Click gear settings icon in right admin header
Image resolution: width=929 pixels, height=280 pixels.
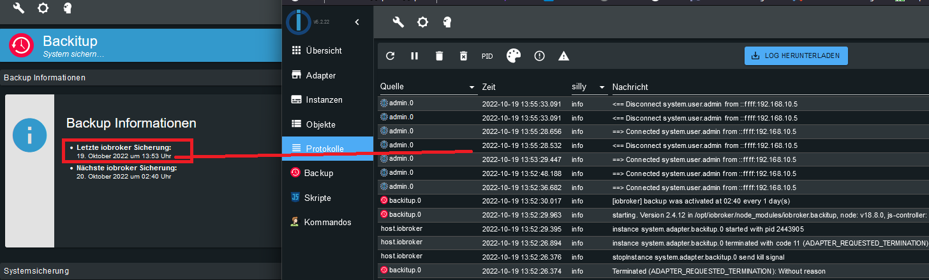tap(422, 22)
